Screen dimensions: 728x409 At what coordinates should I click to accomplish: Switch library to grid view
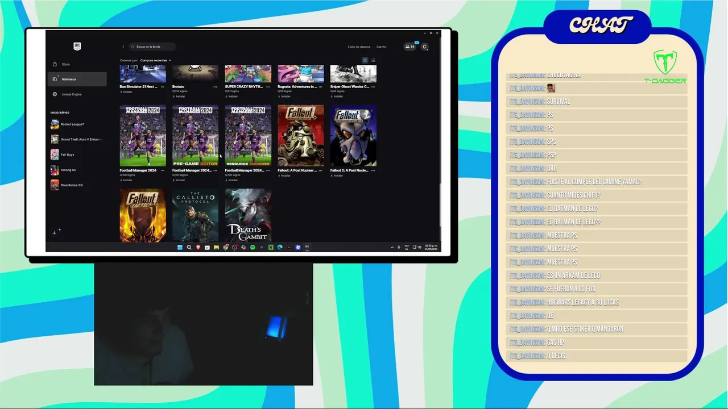pos(365,60)
